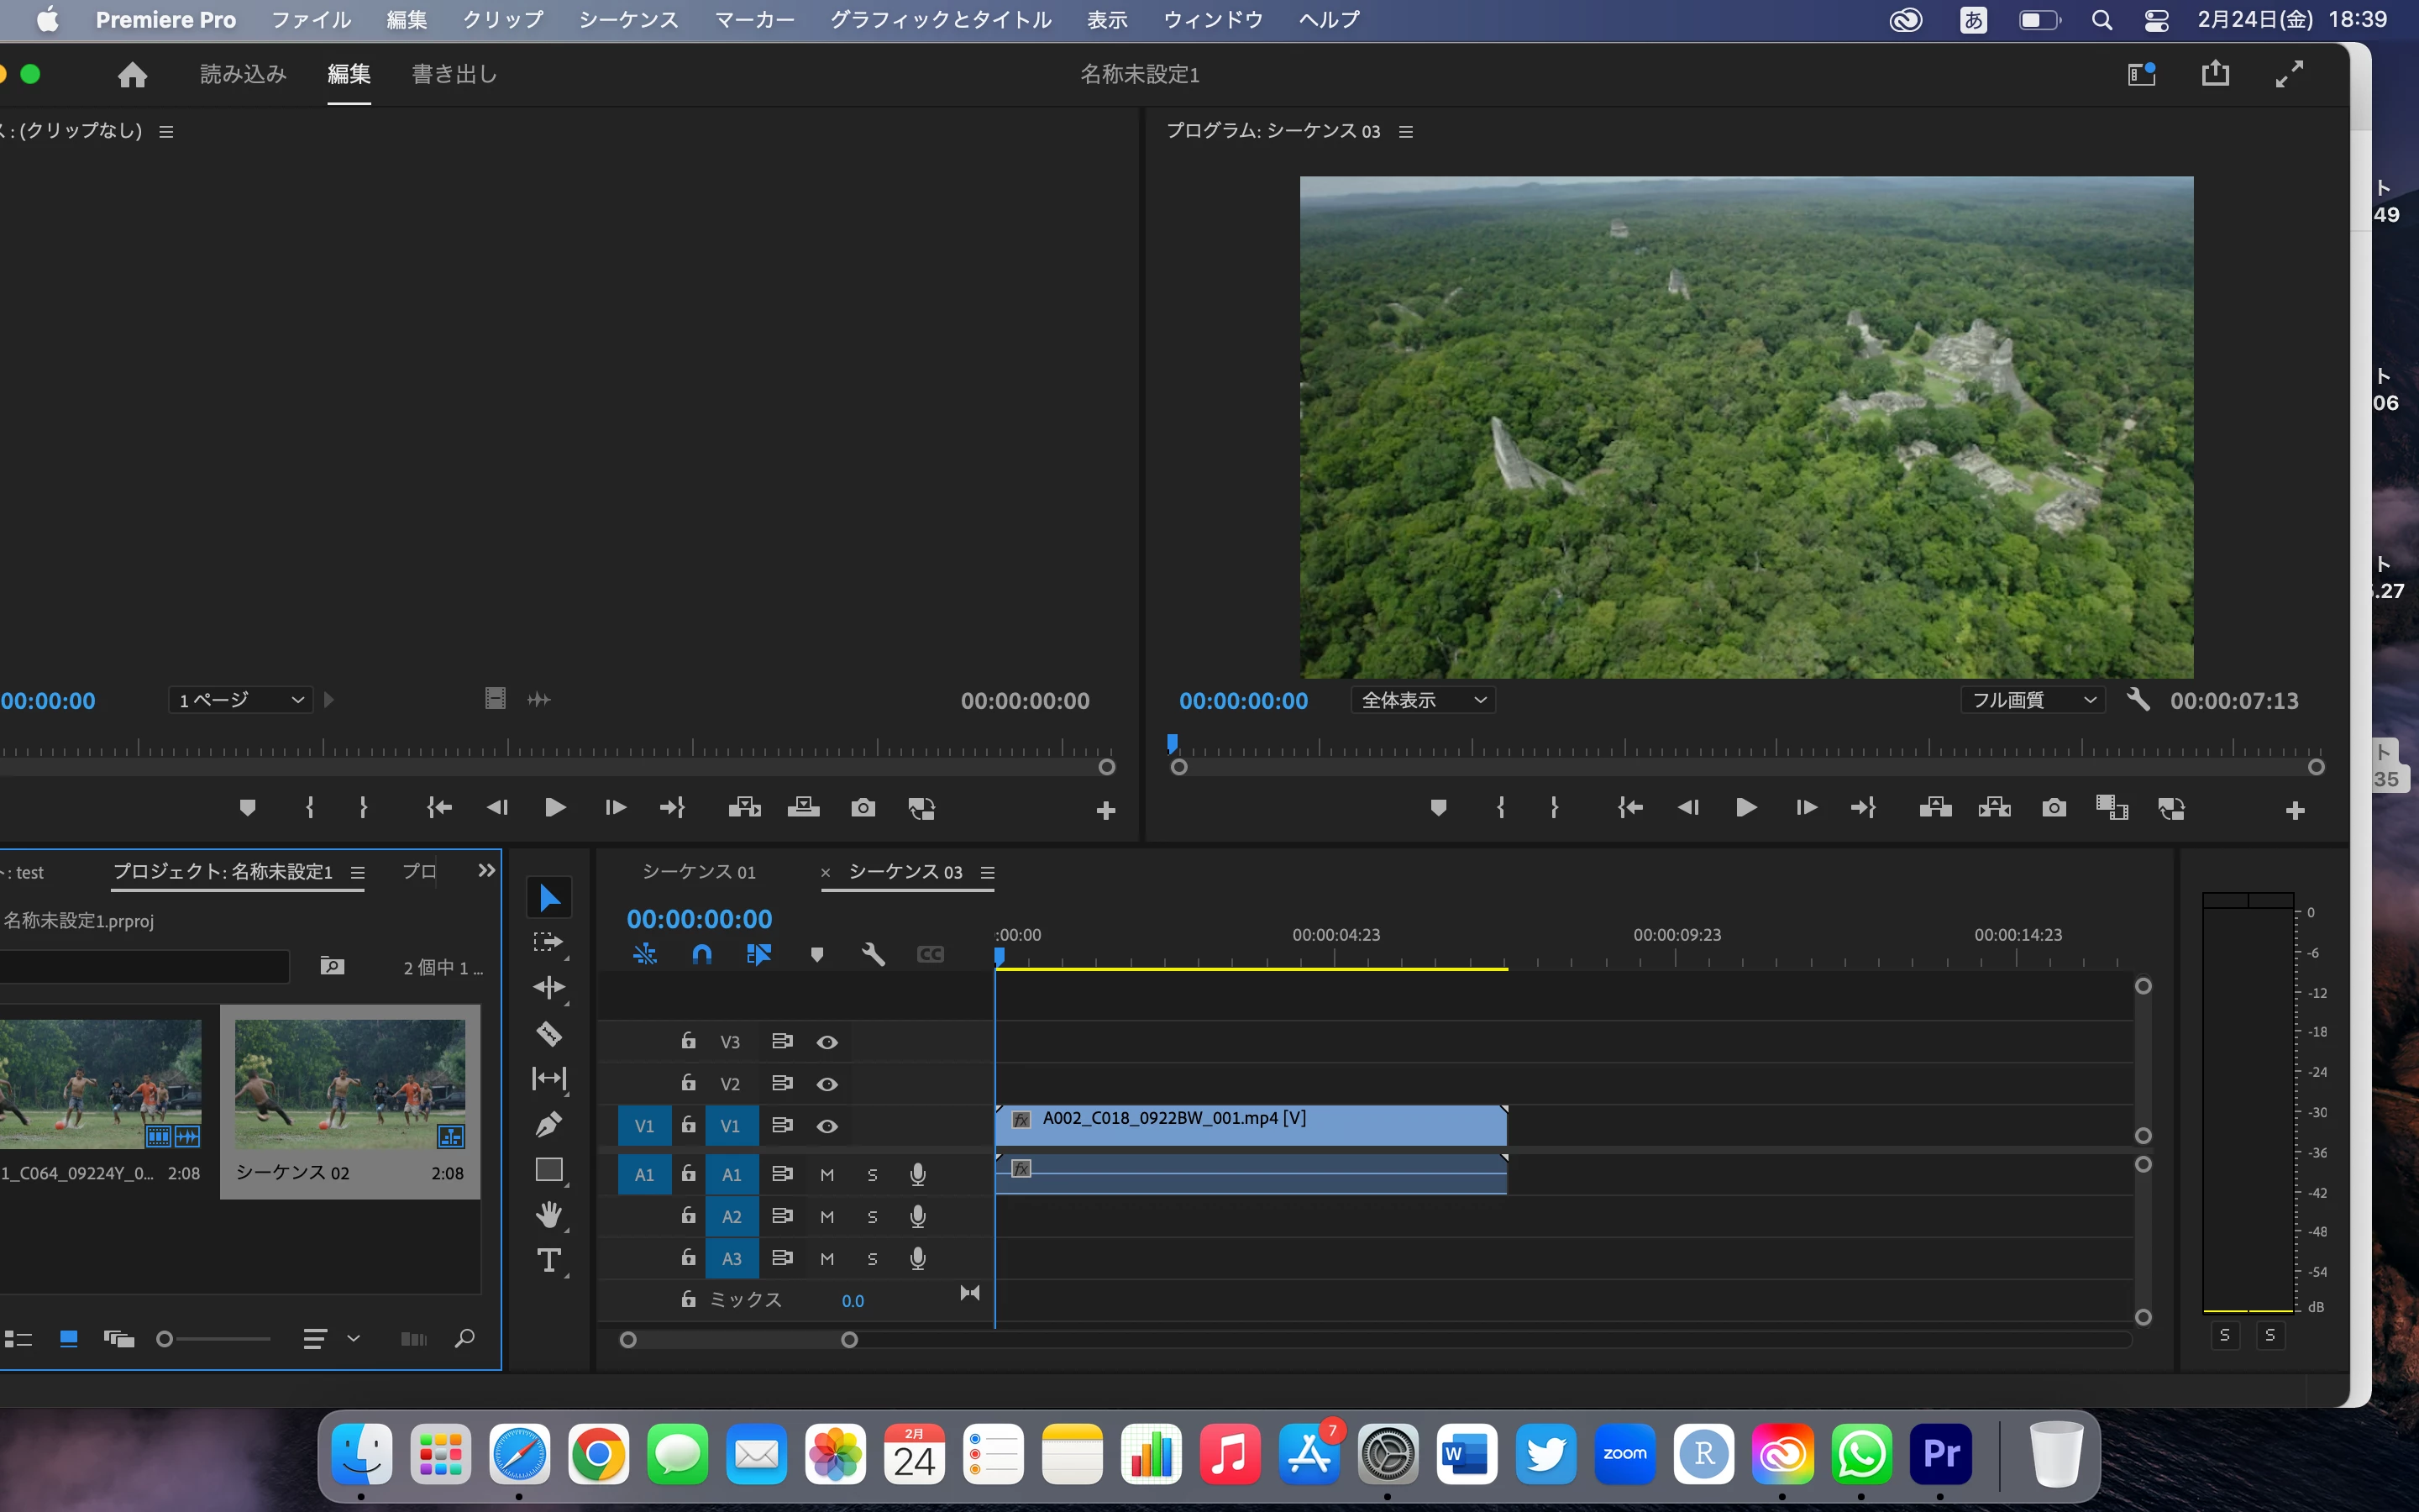Hide track V2 with eye icon
The image size is (2419, 1512).
click(x=826, y=1084)
